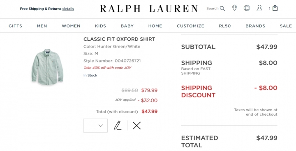Open the HOME menu
296x151 pixels.
click(155, 26)
